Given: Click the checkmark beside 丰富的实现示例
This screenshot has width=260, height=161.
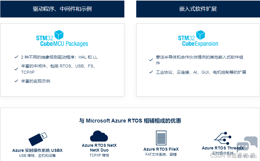Looking at the screenshot, I should tap(16, 81).
